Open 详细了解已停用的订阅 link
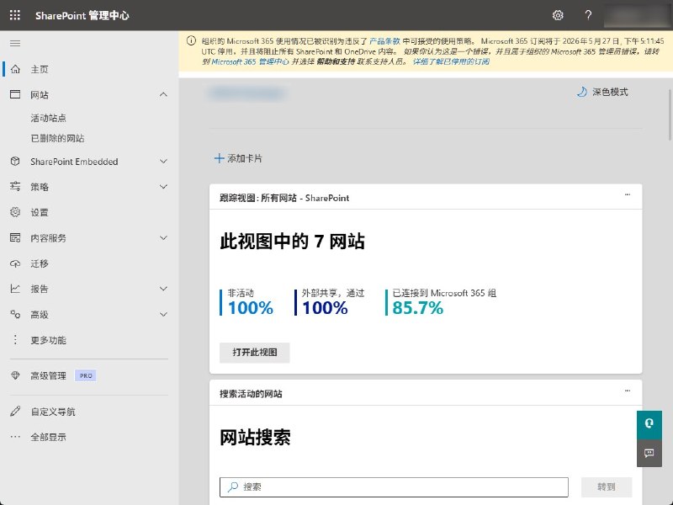This screenshot has width=673, height=505. (451, 61)
